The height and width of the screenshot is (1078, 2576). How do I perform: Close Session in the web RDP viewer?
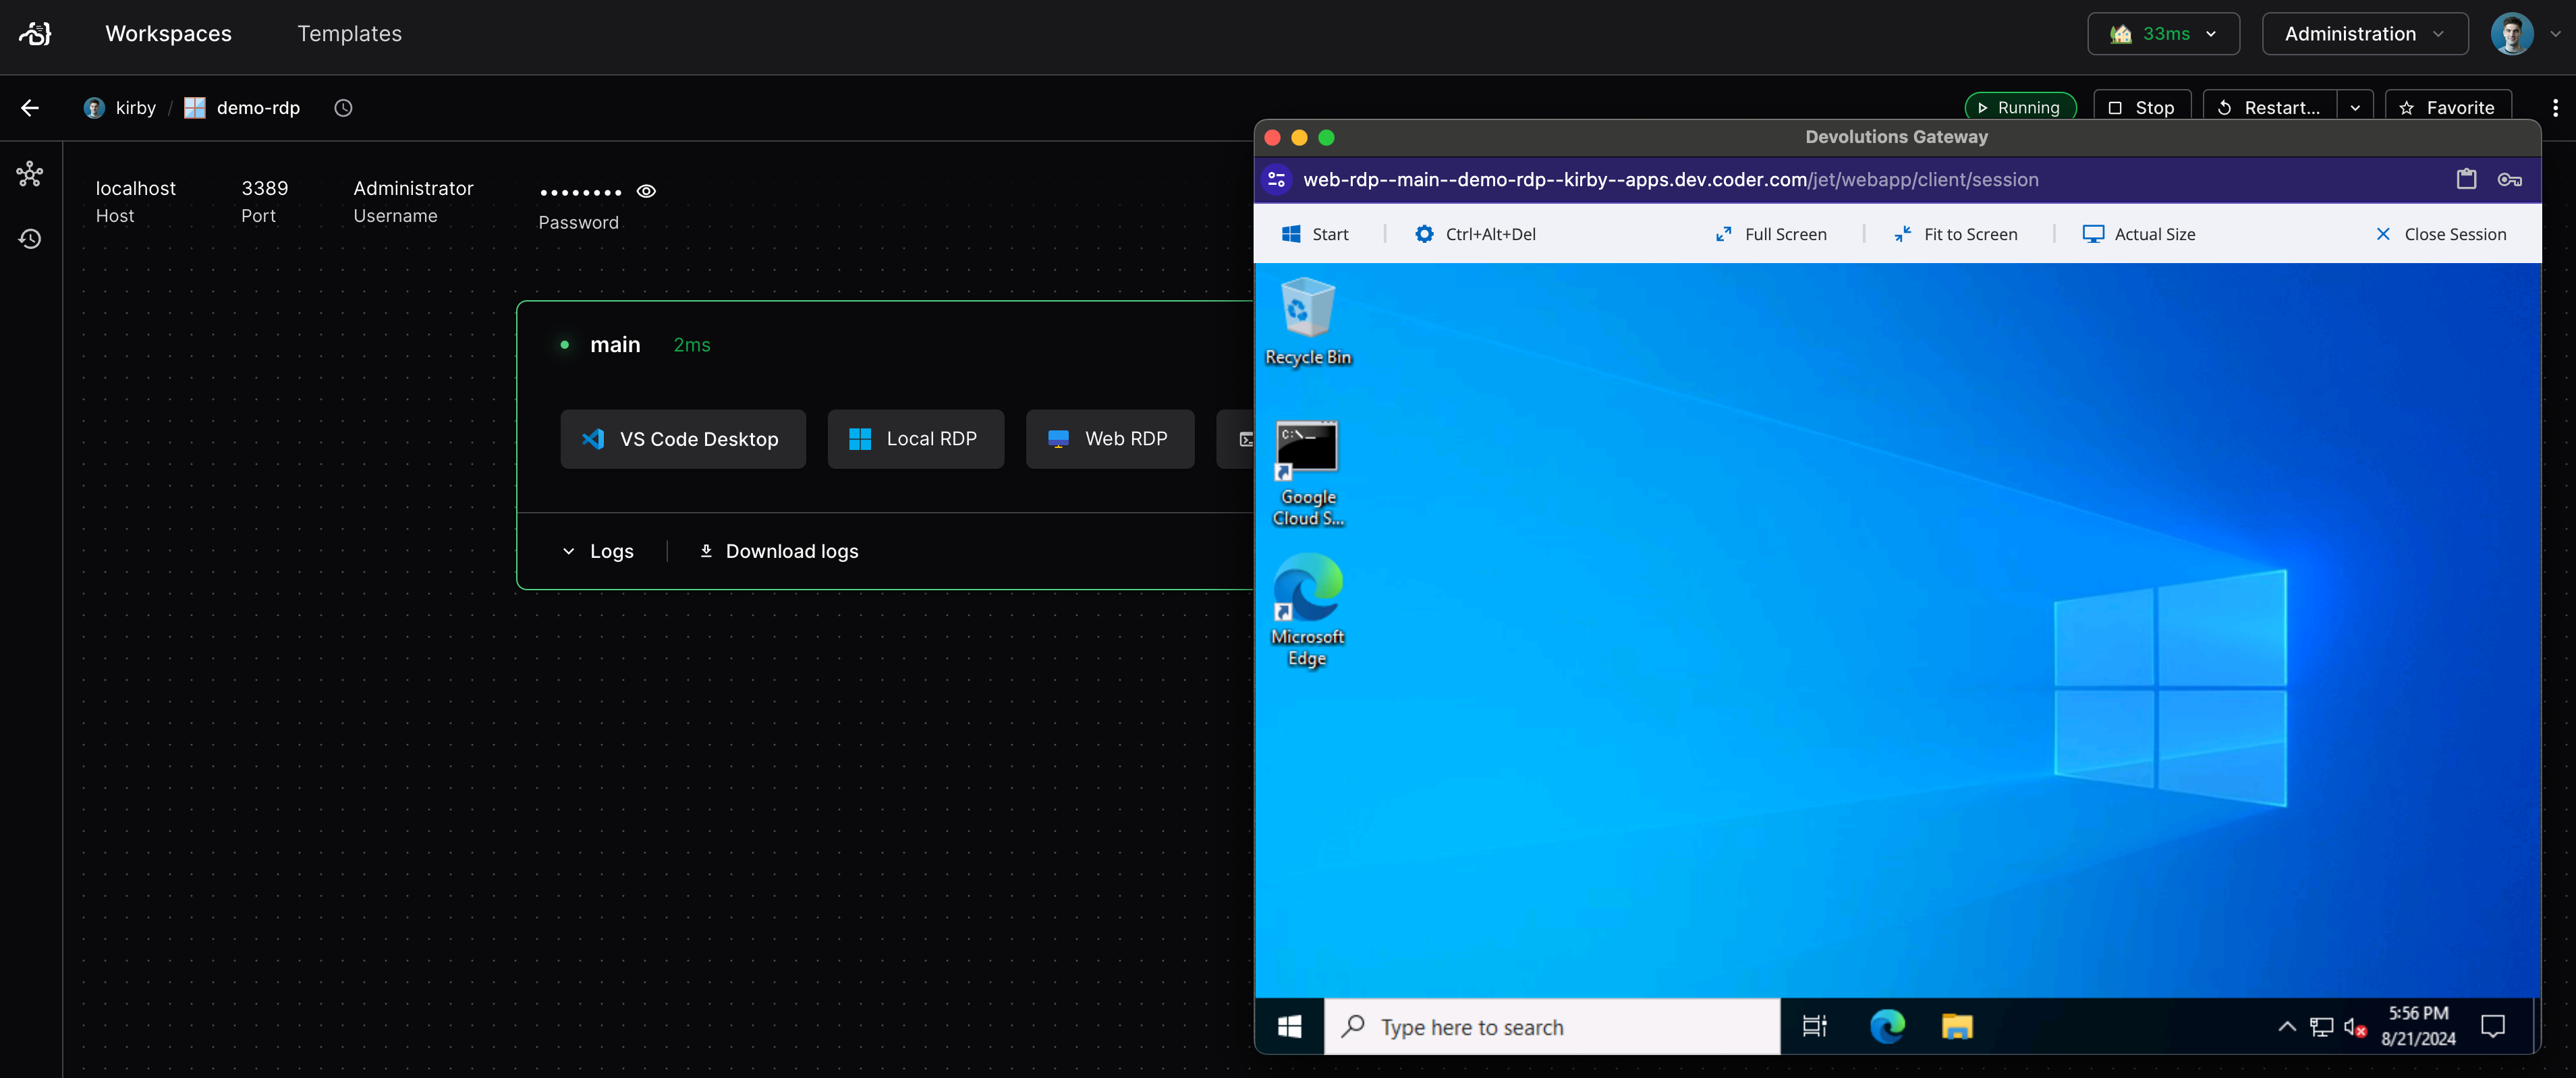click(x=2442, y=234)
